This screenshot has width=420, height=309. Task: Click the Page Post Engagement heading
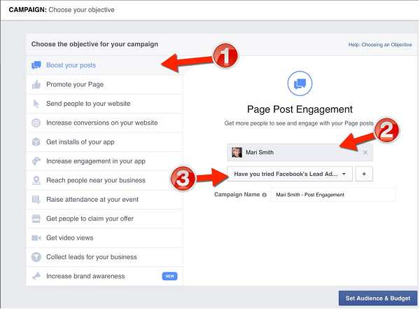point(300,109)
